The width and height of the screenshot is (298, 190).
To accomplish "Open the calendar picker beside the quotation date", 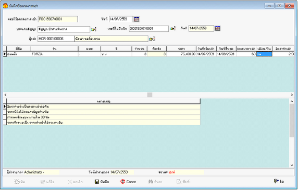I will point(218,28).
